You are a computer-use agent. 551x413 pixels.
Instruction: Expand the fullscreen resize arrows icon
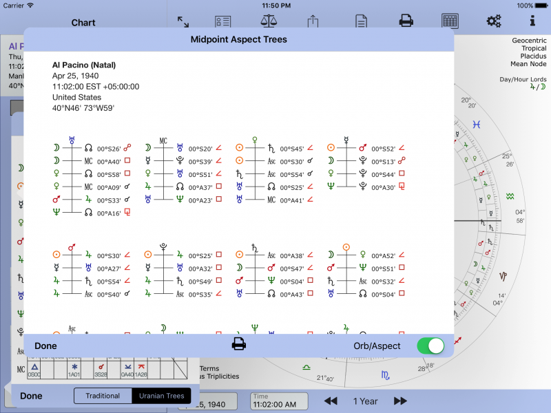(184, 21)
